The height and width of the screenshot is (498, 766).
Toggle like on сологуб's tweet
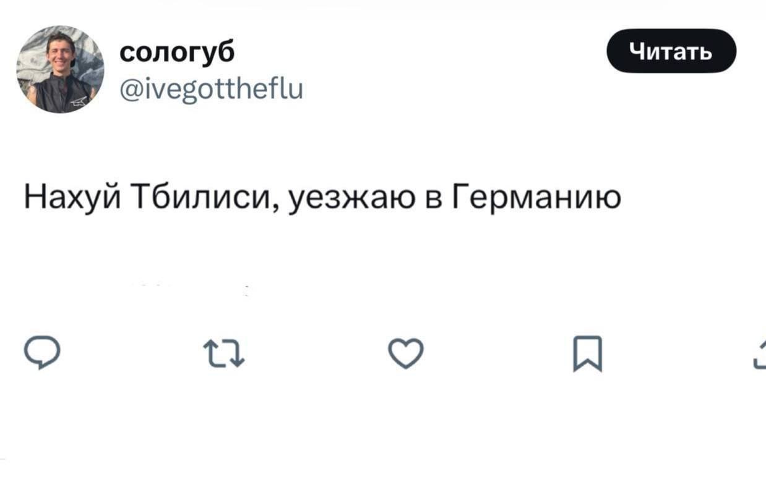point(406,354)
